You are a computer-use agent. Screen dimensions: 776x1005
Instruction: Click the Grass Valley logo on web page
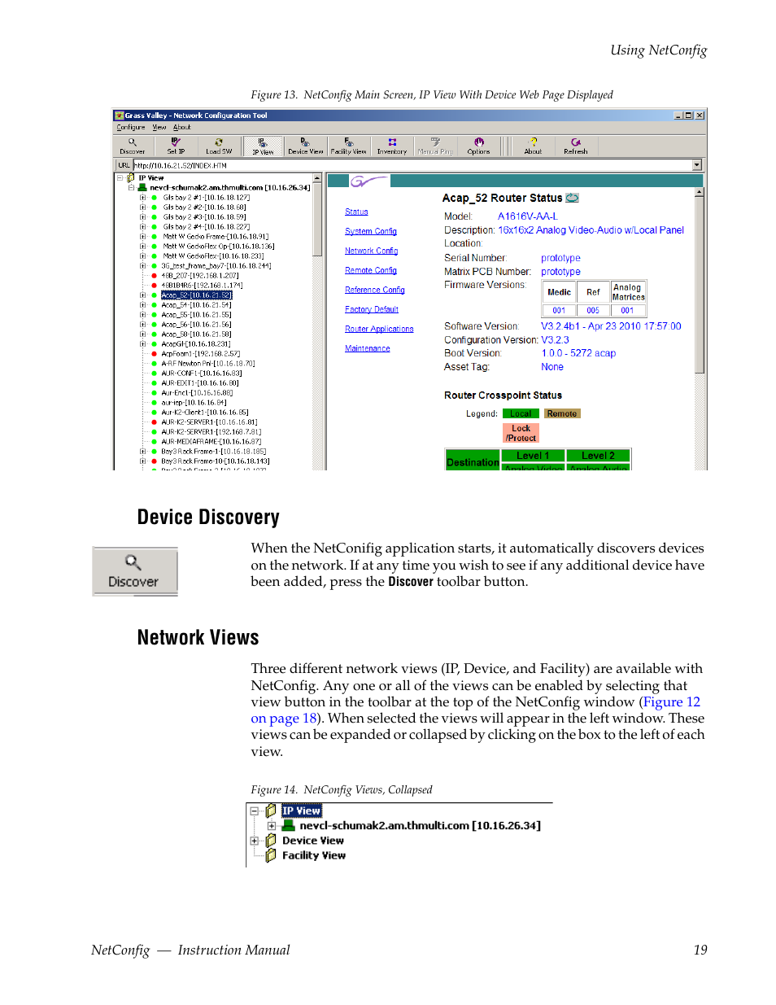368,181
